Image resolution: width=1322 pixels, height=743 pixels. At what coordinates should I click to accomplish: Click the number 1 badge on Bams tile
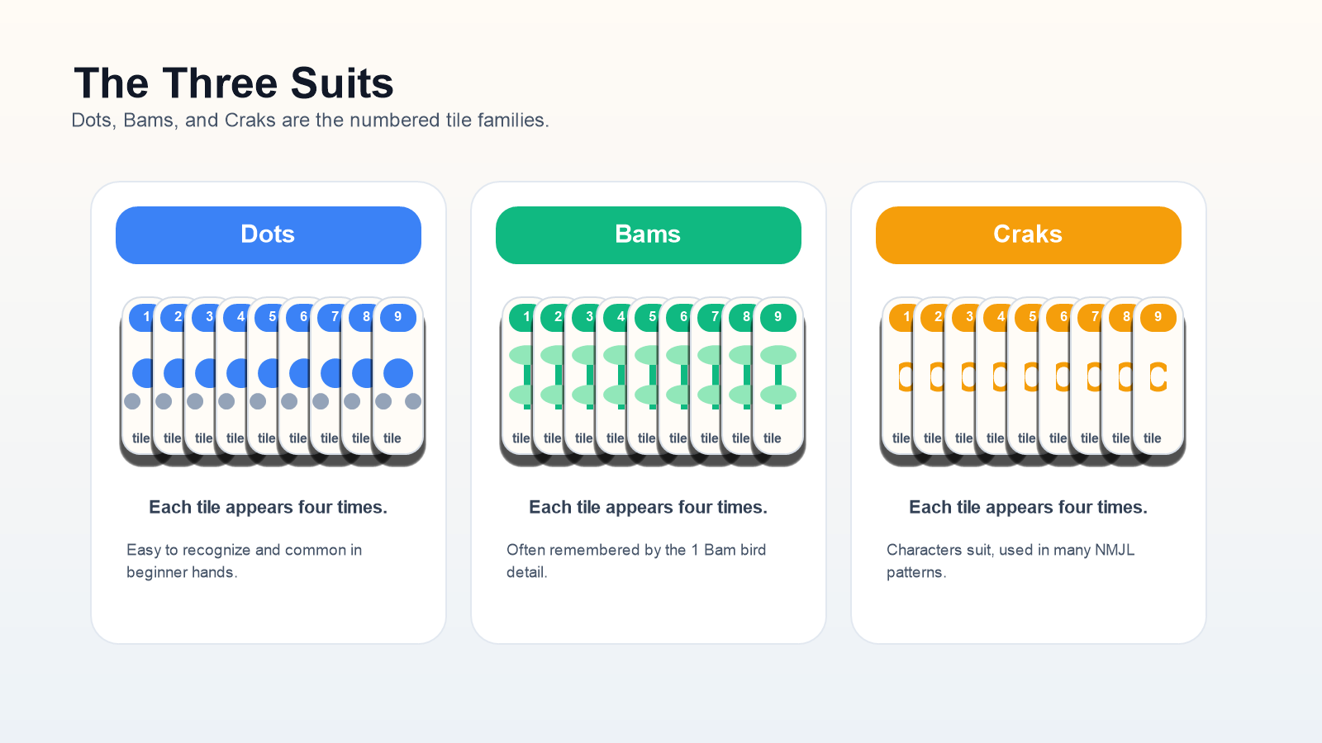click(x=521, y=317)
